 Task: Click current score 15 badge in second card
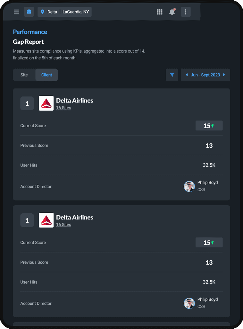209,242
